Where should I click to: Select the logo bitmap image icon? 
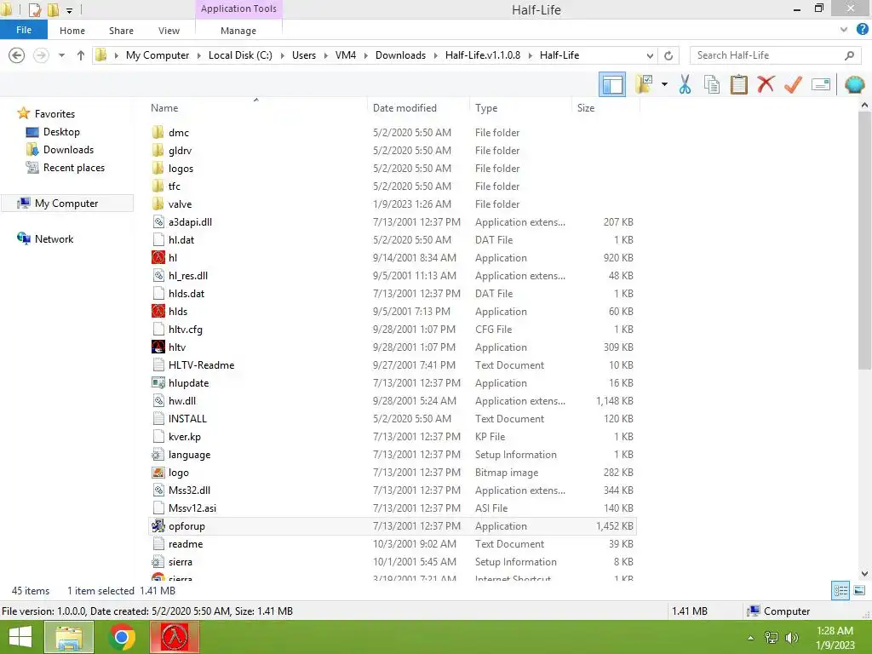[158, 472]
